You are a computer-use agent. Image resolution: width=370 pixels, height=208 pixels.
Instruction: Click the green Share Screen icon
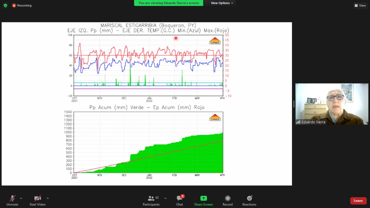pos(203,198)
